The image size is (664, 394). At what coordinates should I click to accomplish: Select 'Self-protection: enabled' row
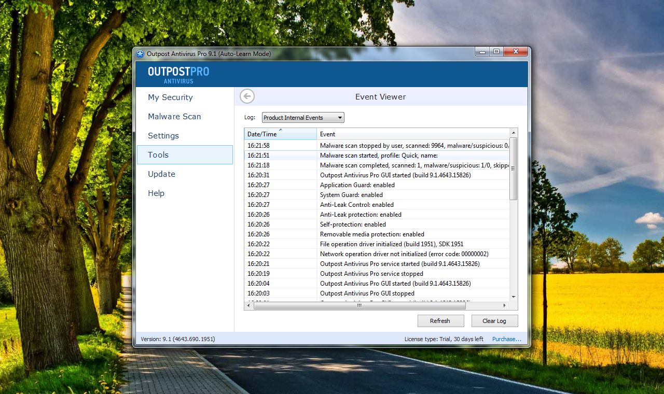click(x=377, y=224)
